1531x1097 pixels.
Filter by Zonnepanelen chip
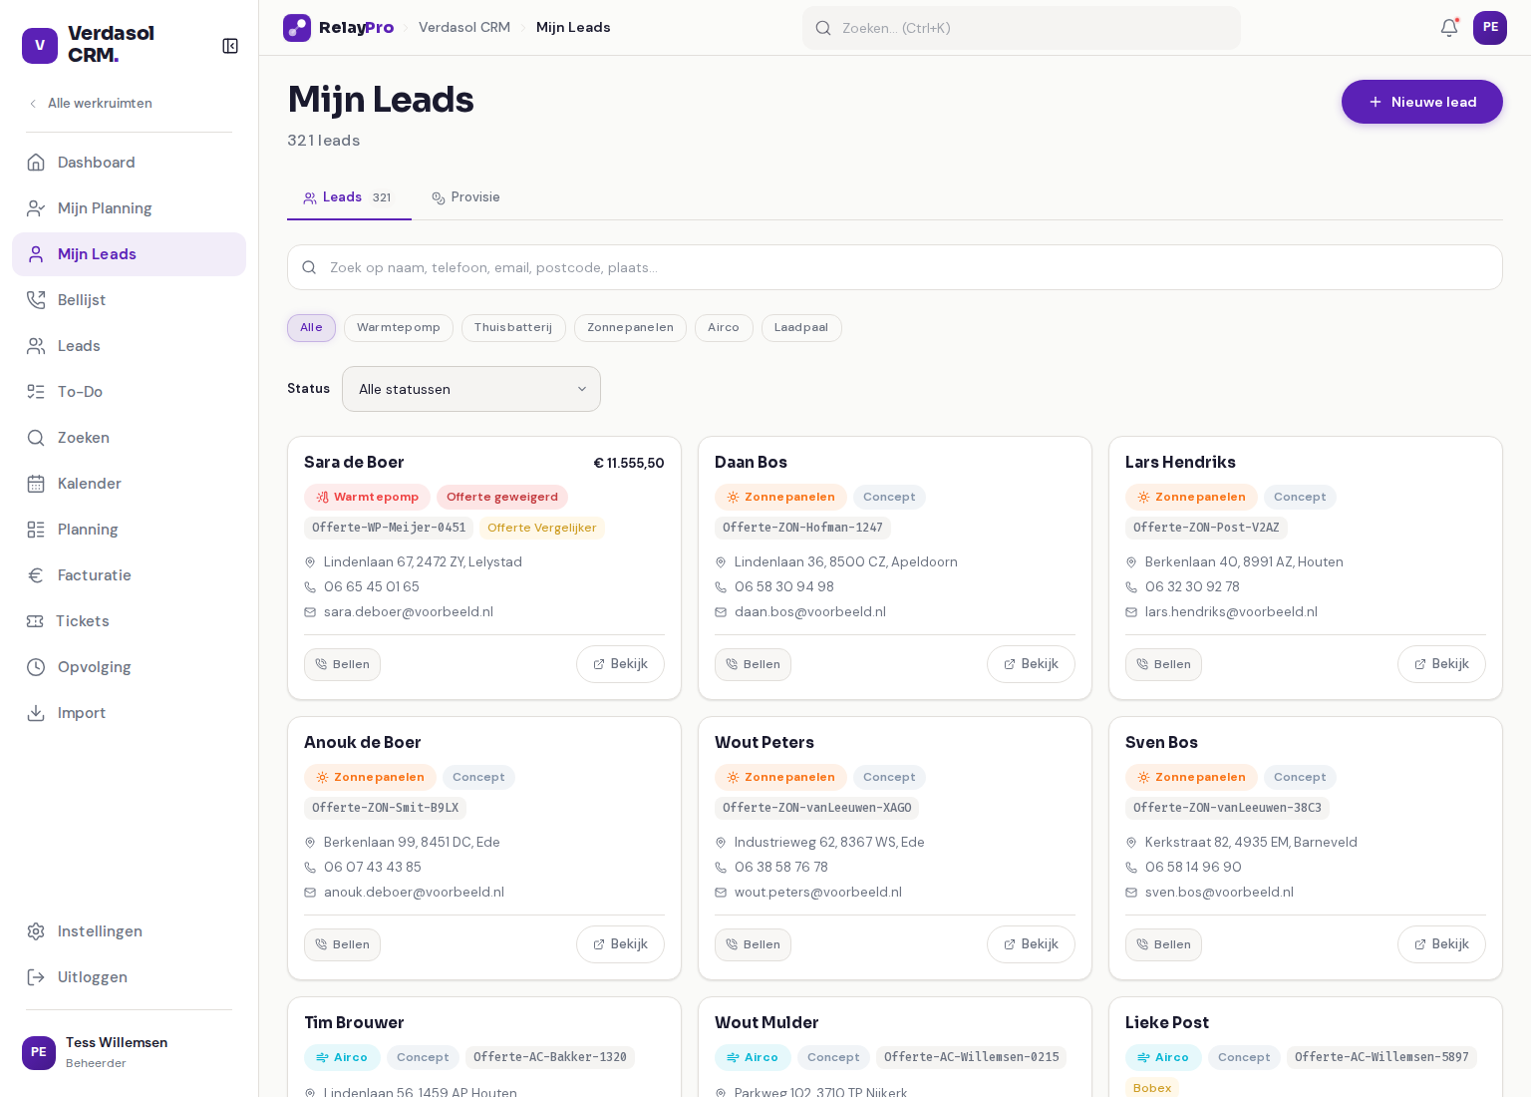tap(630, 328)
